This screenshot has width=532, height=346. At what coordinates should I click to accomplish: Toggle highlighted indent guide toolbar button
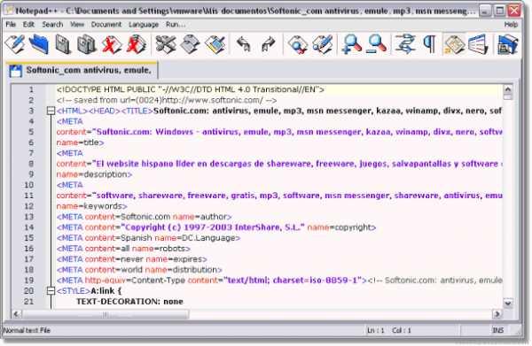point(454,44)
